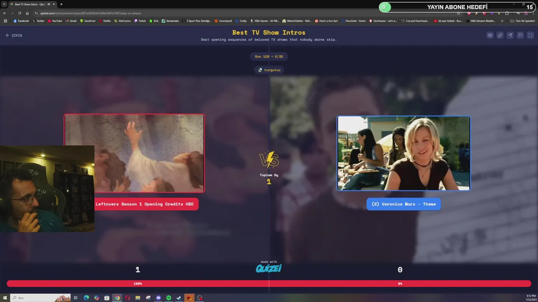
Task: Open Twitter bookmark
Action: (38, 21)
